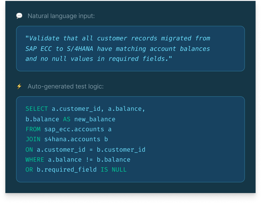Focus the natural language input box

130,49
